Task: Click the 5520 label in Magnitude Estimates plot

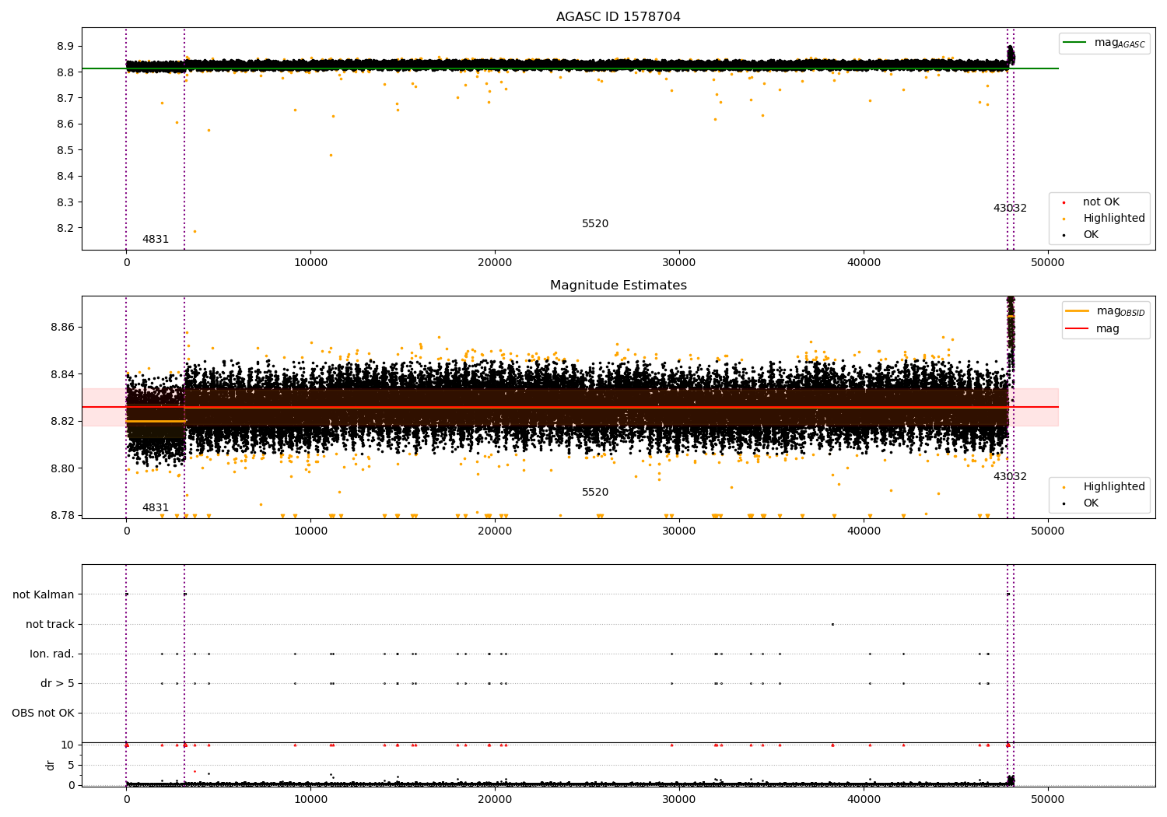Action: [x=595, y=493]
